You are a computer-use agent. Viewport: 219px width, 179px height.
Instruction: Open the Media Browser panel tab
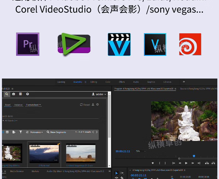(17, 171)
